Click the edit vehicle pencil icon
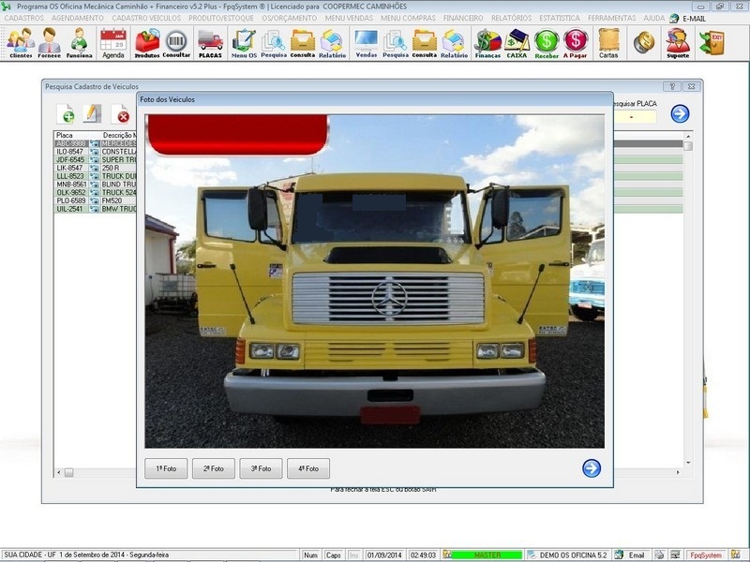 point(92,113)
